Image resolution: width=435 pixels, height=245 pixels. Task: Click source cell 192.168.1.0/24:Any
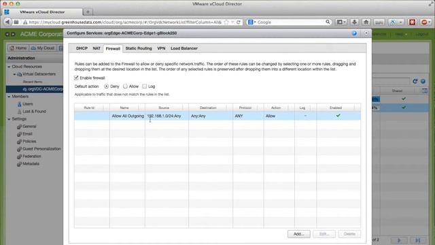pyautogui.click(x=164, y=116)
